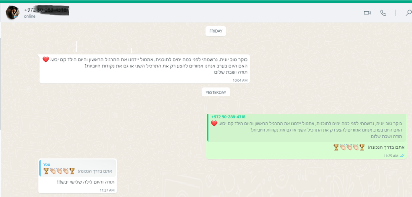Select the YESTERDAY date divider
Screen dimensions: 412x197
[216, 92]
